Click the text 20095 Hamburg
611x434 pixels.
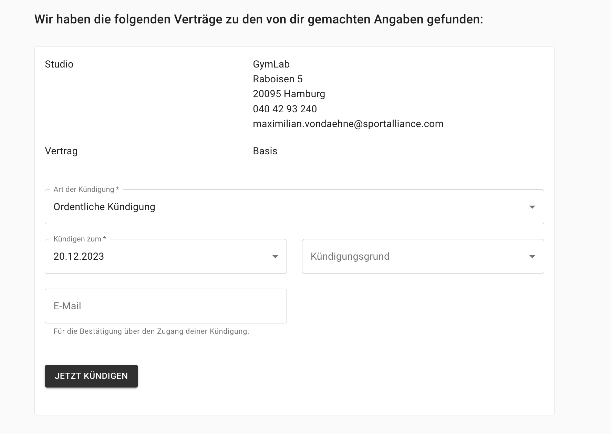click(289, 94)
